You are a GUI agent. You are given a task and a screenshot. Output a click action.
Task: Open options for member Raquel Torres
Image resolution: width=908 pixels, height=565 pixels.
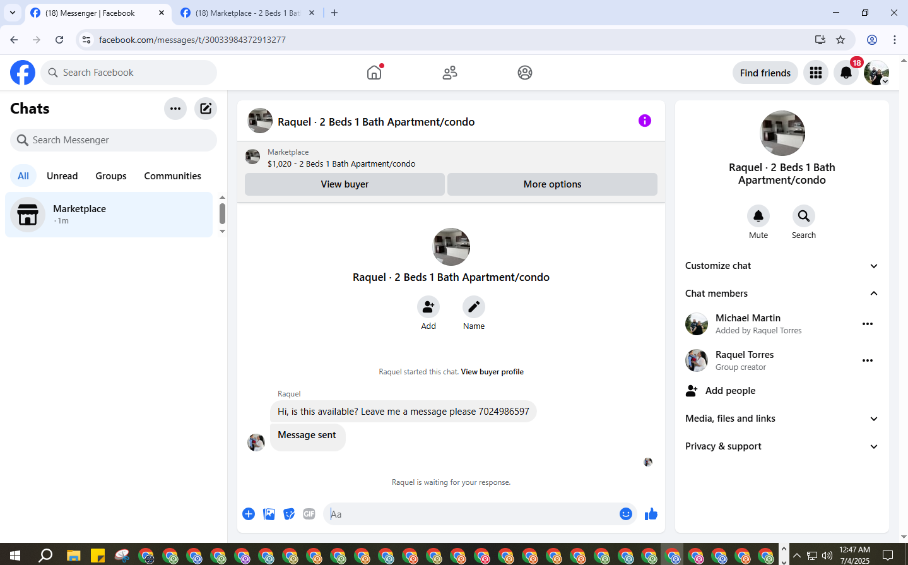[x=868, y=360]
